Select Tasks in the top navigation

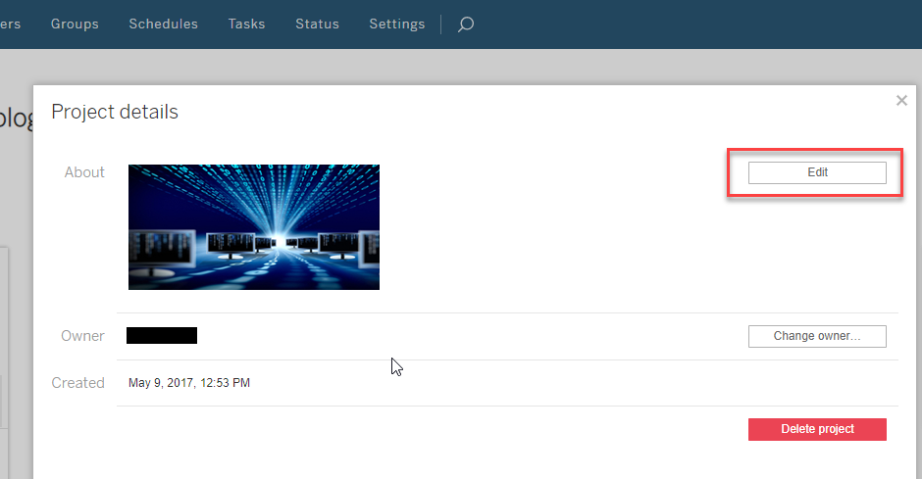(246, 24)
